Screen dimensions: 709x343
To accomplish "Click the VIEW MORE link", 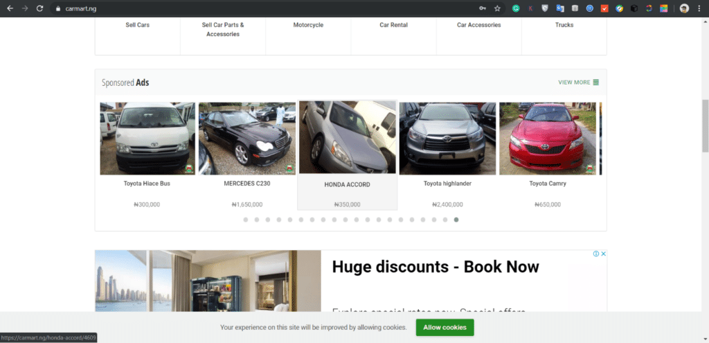I will tap(574, 82).
